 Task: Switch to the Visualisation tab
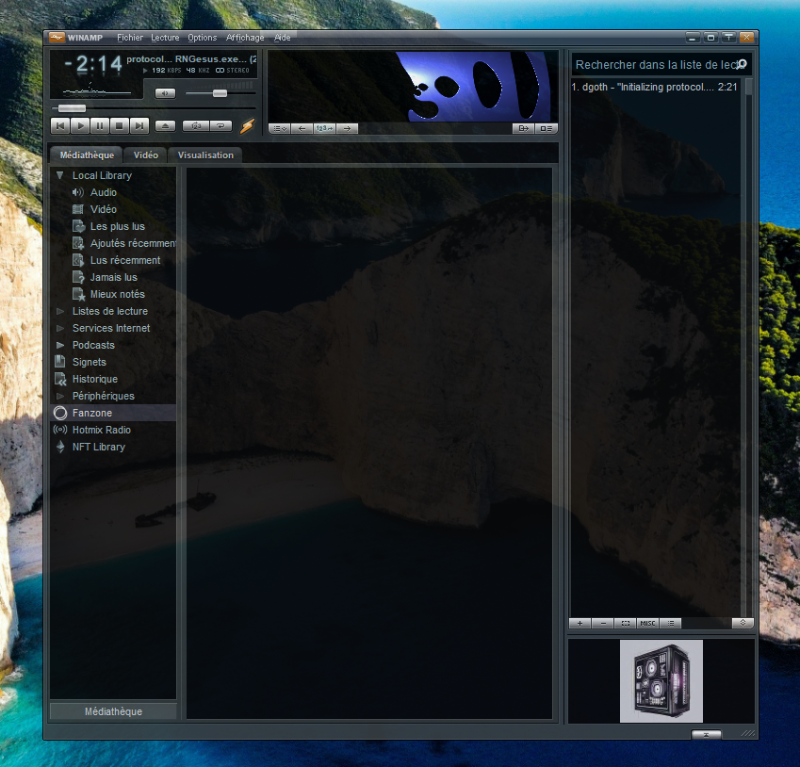pyautogui.click(x=205, y=155)
